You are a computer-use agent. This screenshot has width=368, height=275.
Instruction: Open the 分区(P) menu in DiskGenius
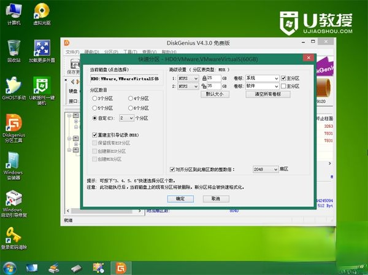click(111, 52)
